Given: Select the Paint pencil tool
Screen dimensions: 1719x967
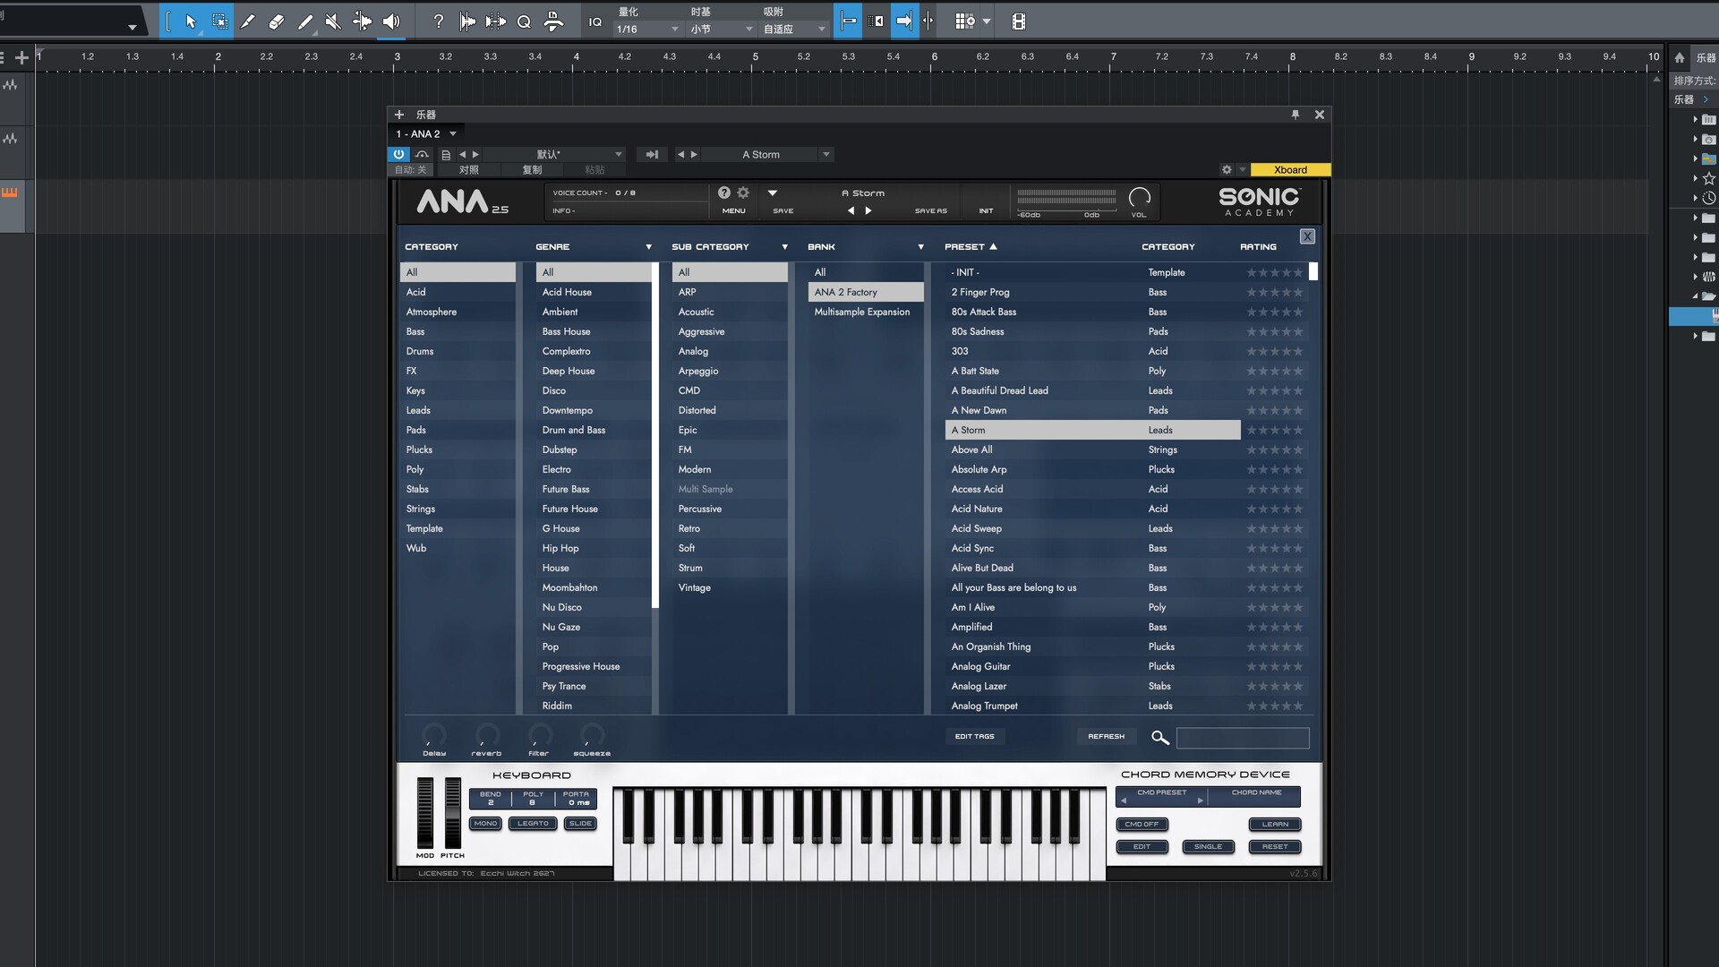Looking at the screenshot, I should click(305, 21).
